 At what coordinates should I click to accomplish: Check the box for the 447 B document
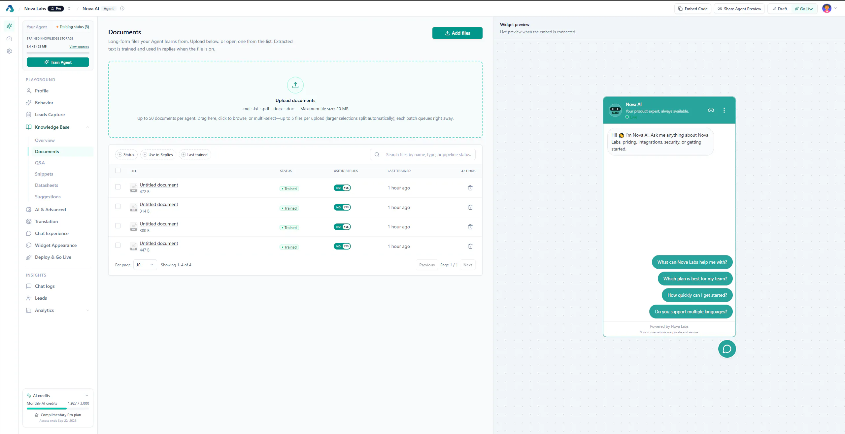pyautogui.click(x=118, y=245)
